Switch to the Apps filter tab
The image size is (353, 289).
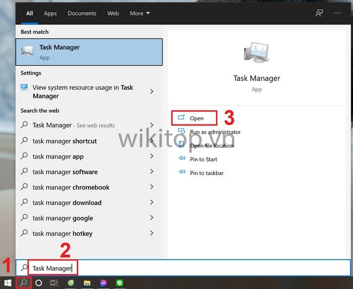[x=50, y=13]
